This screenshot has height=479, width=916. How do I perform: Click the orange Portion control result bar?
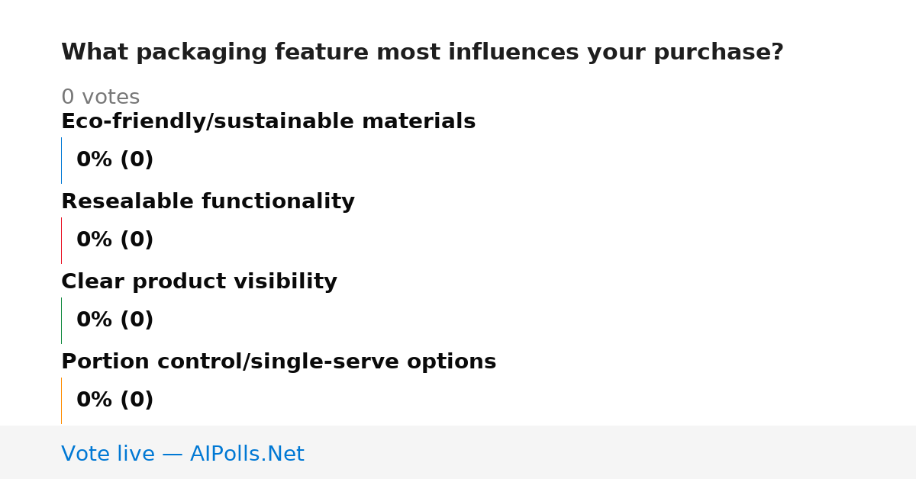(x=61, y=400)
